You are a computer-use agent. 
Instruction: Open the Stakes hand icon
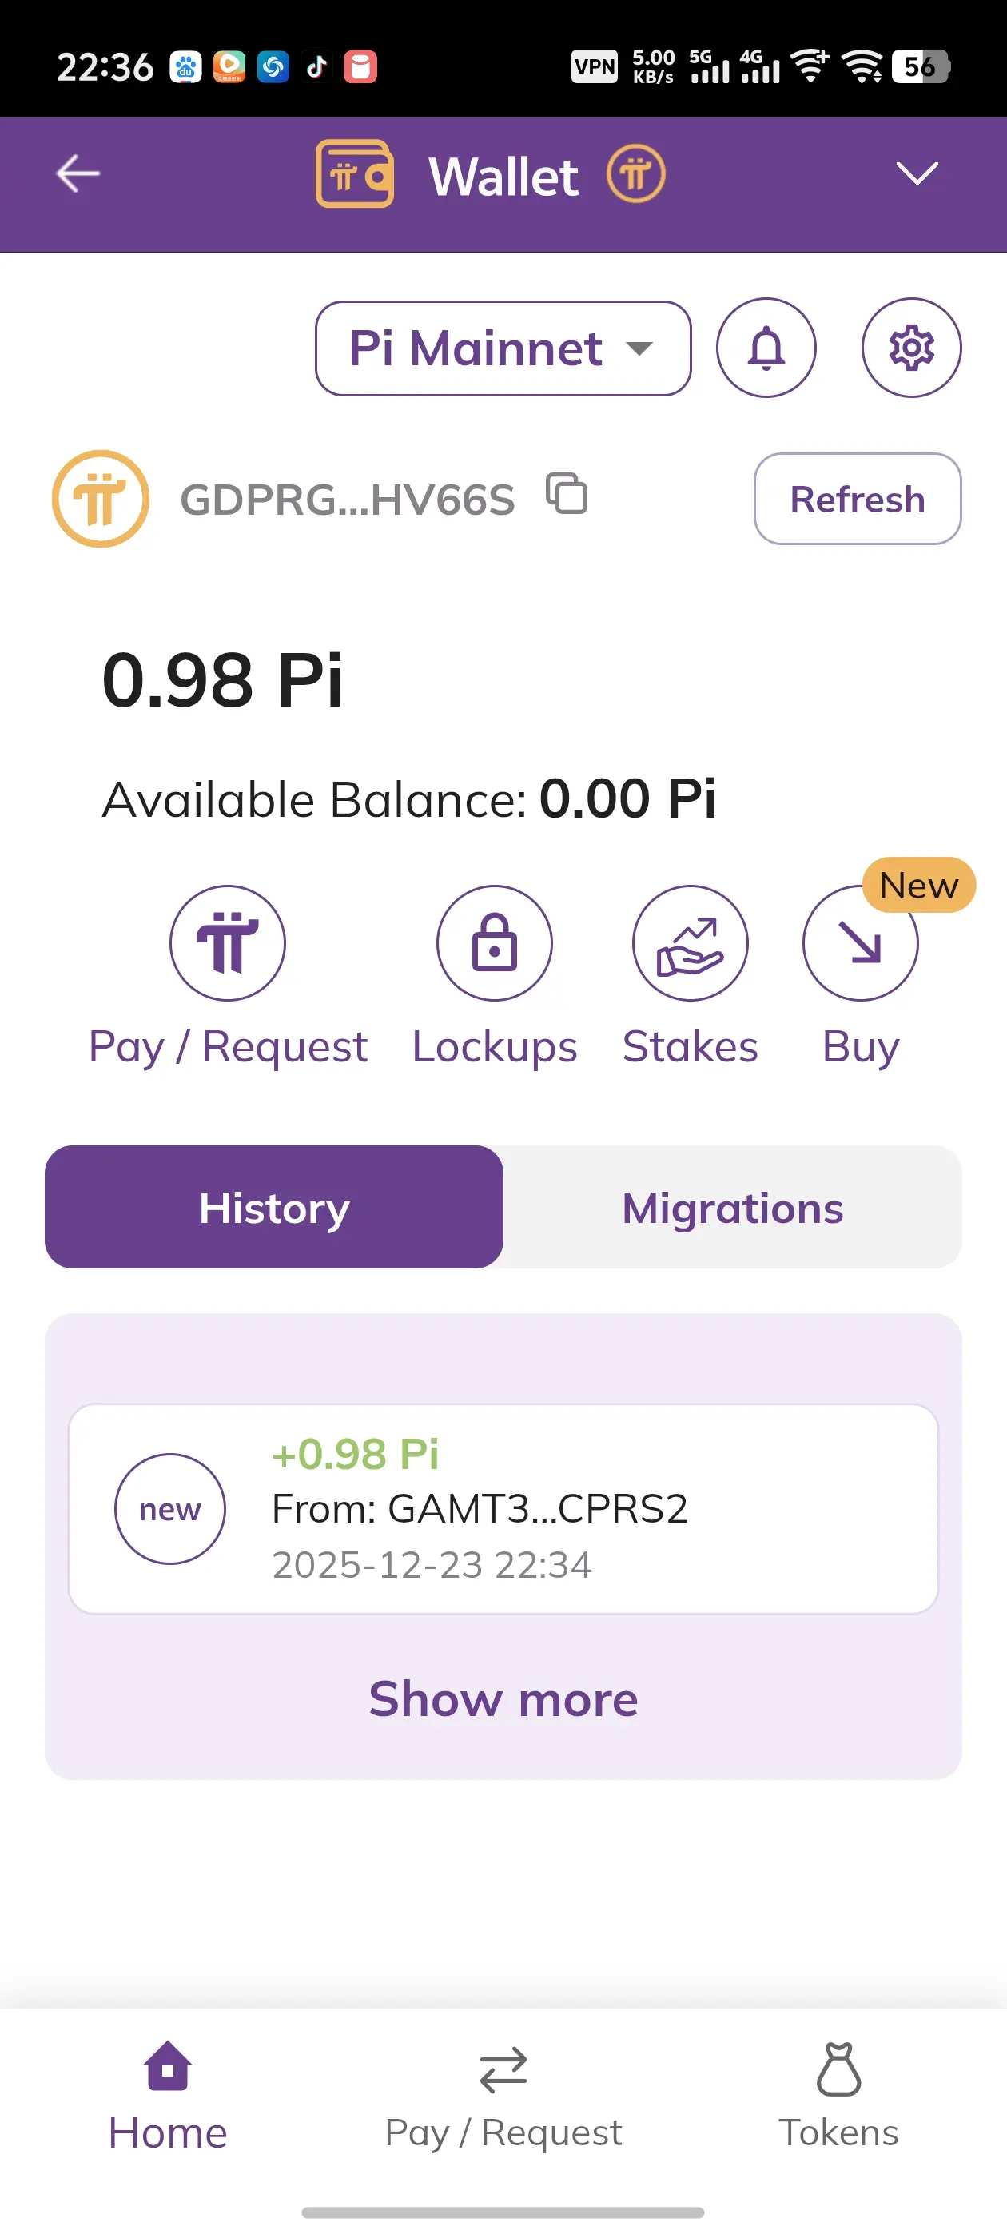(x=690, y=942)
